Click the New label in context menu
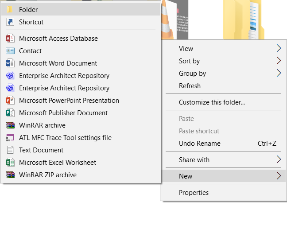 click(186, 176)
